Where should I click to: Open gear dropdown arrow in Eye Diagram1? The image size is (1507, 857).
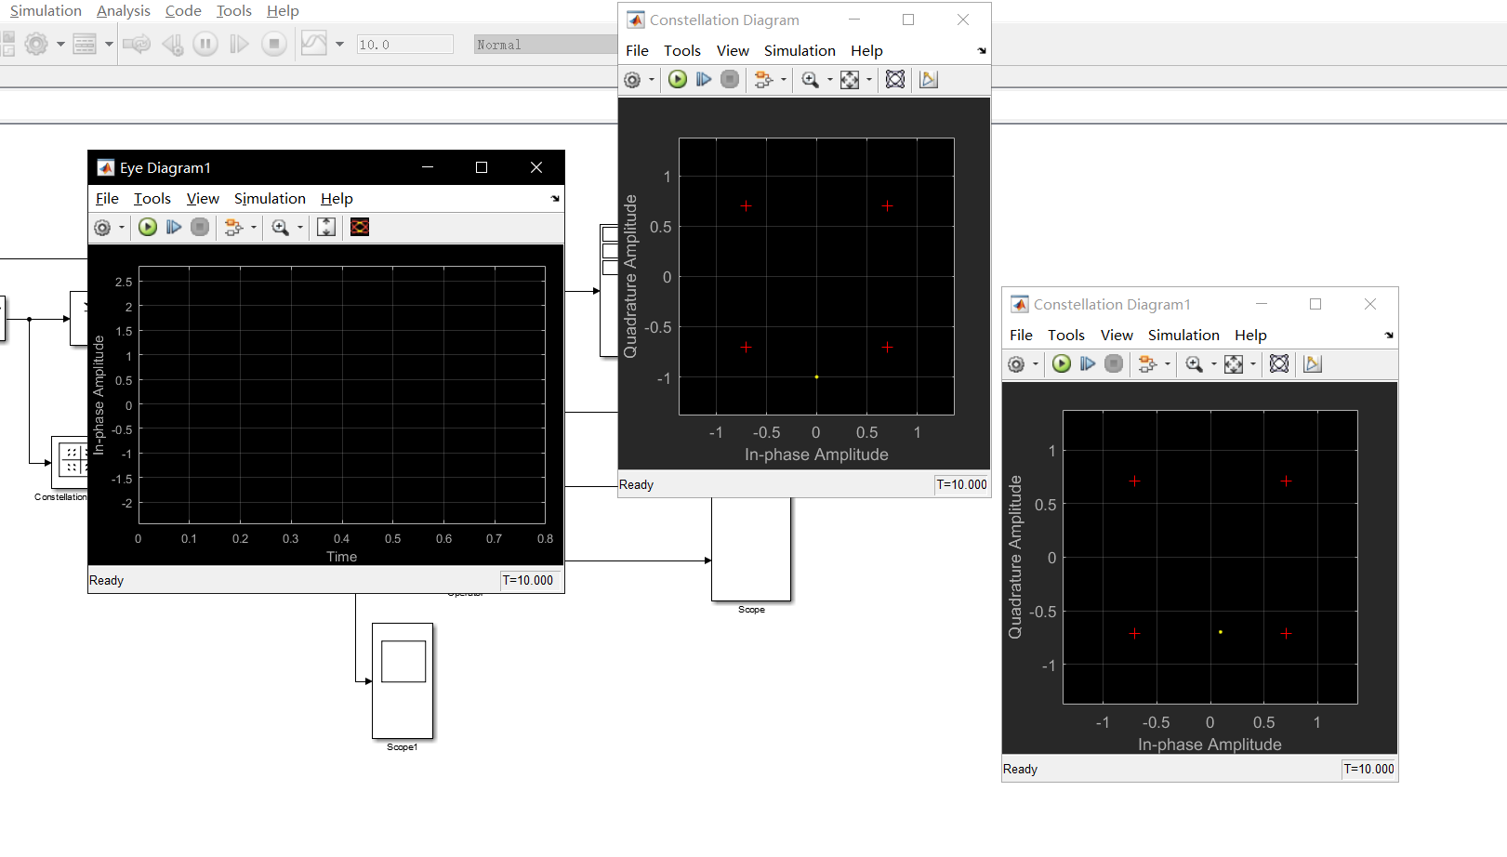[122, 228]
